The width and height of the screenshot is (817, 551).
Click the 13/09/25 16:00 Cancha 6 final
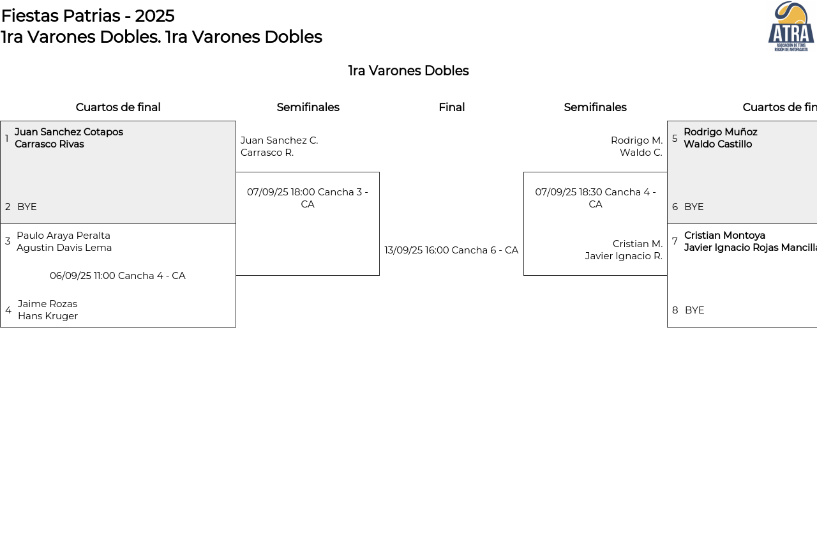451,250
